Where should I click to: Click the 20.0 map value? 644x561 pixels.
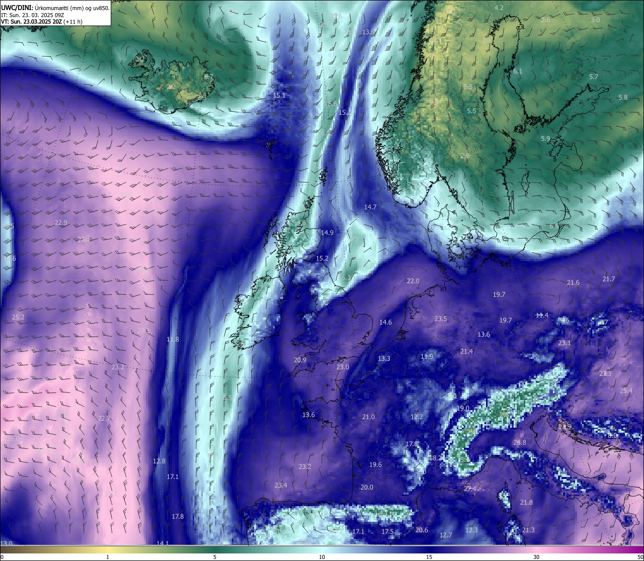tap(367, 487)
